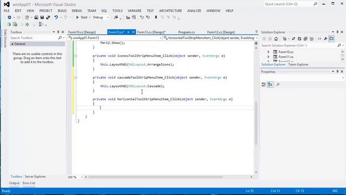Viewport: 346px width, 195px height.
Task: Switch to the Form10.cs [Design] tab
Action: click(82, 32)
